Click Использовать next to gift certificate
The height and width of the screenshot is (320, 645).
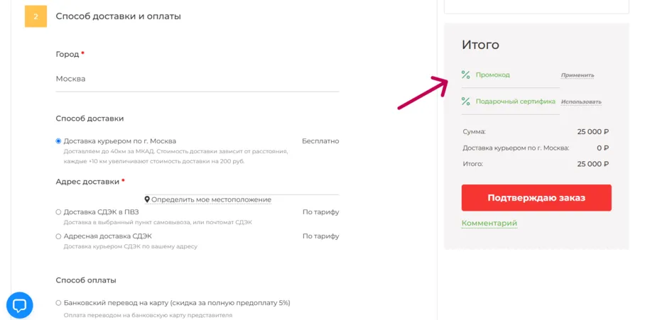tap(581, 101)
